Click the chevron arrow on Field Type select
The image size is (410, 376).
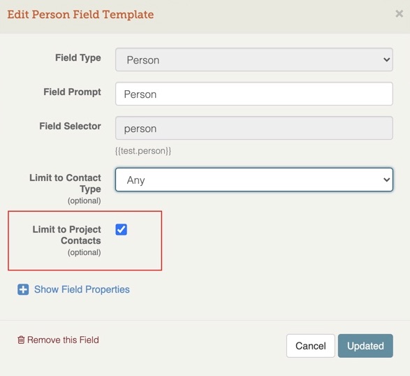386,59
